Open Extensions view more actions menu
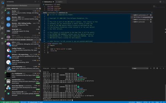 pyautogui.click(x=38, y=2)
